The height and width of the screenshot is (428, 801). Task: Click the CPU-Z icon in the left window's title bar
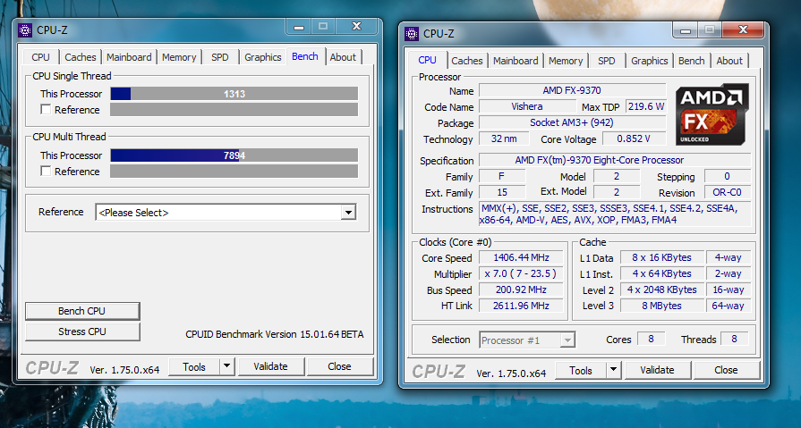24,30
